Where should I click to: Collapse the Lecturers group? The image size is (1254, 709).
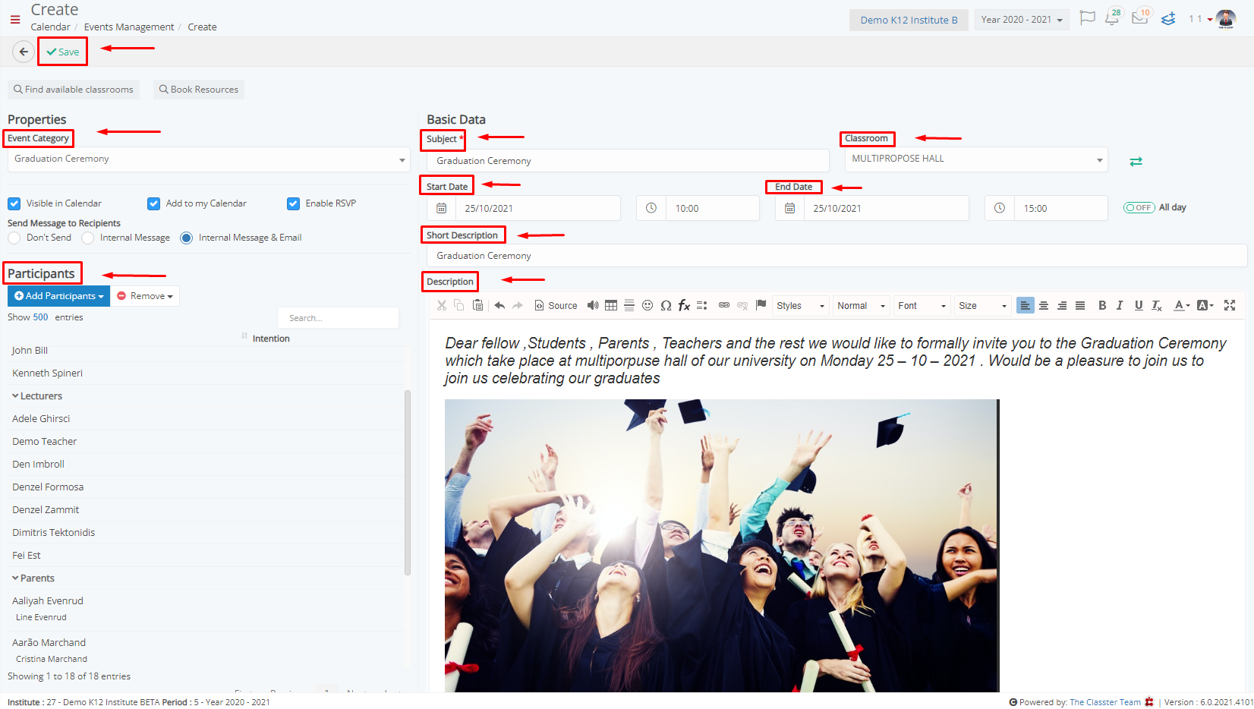pyautogui.click(x=15, y=395)
